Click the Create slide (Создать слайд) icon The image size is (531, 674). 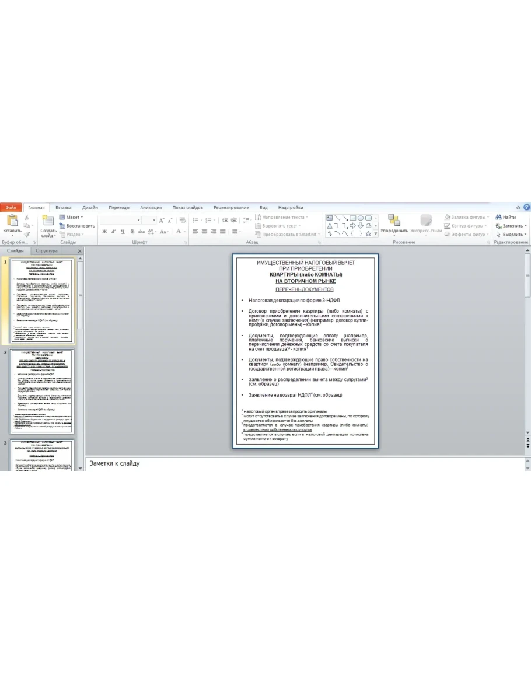[x=48, y=220]
